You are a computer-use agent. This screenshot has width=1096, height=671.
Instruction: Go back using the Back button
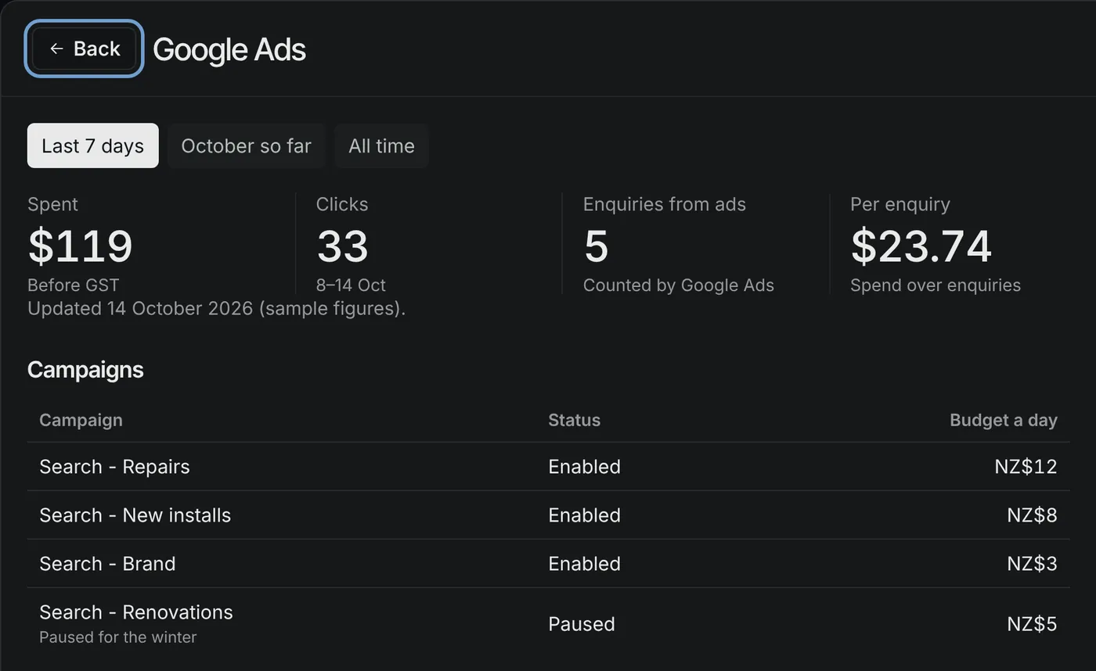click(84, 48)
